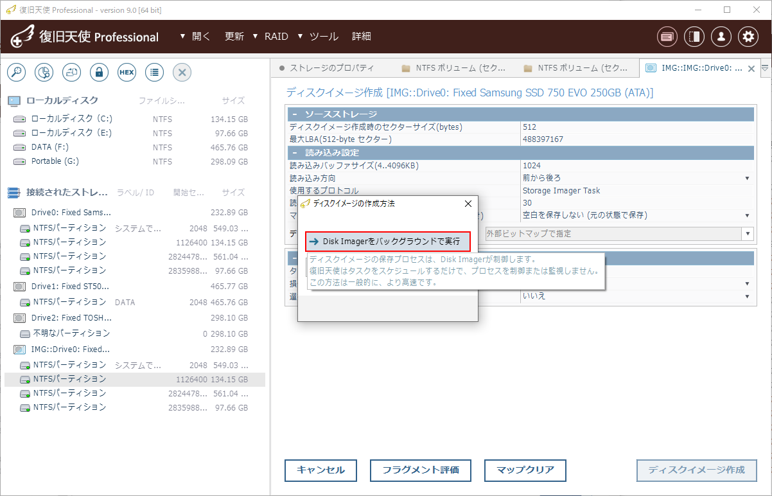The height and width of the screenshot is (496, 772).
Task: Click the greyed X icon in the left toolbar
Action: (x=182, y=73)
